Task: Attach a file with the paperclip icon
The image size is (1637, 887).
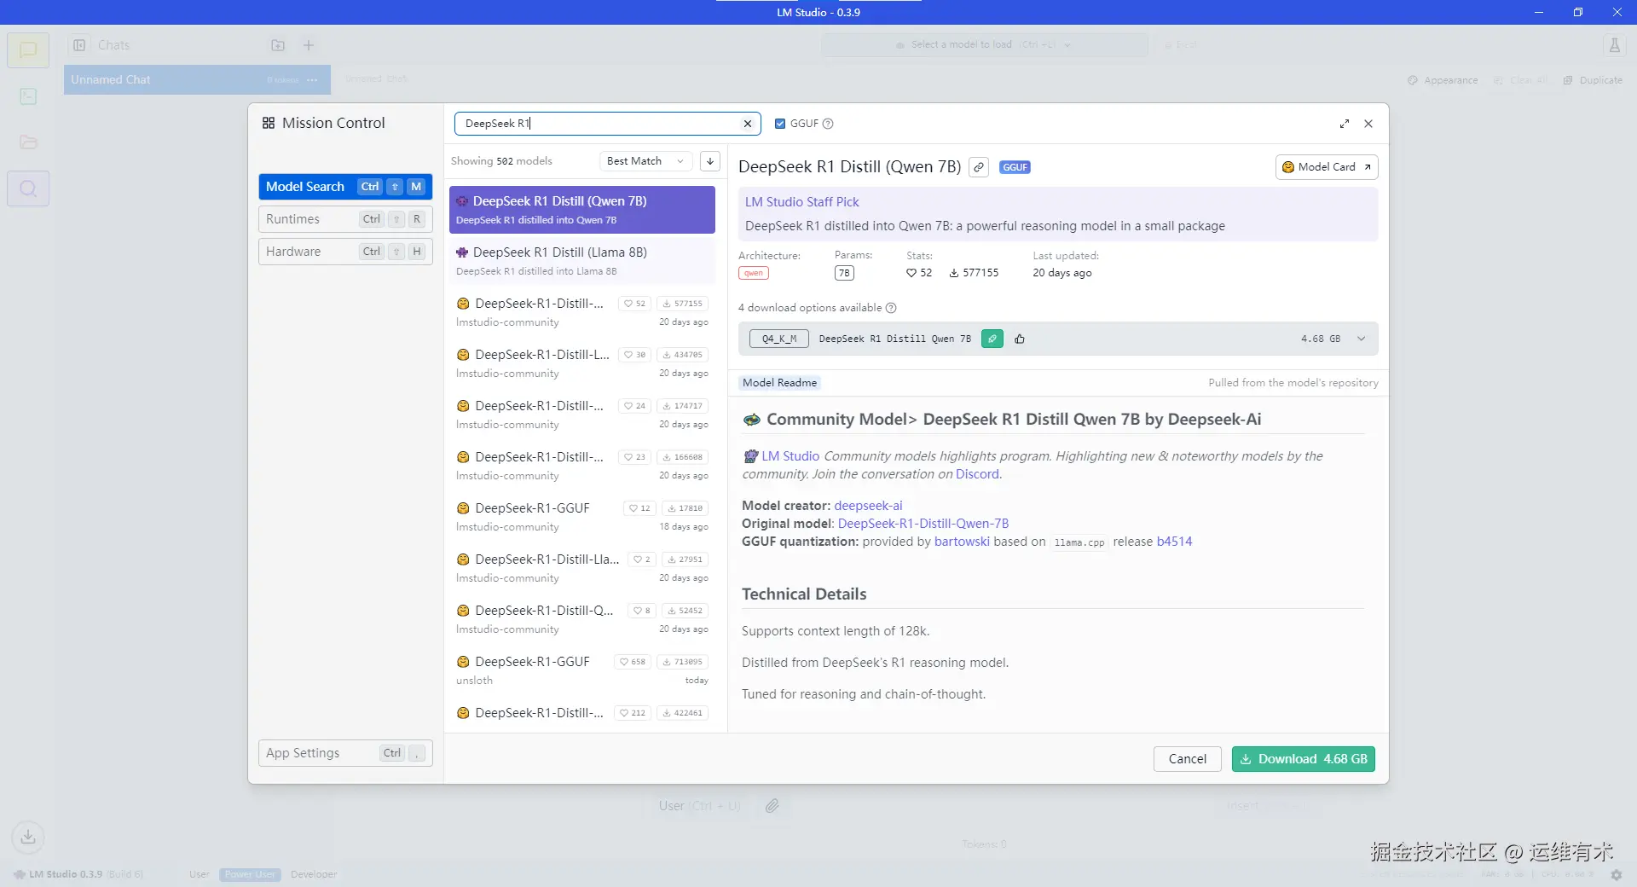Action: (772, 806)
